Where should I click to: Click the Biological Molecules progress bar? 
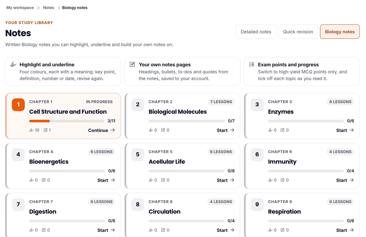[x=186, y=121]
